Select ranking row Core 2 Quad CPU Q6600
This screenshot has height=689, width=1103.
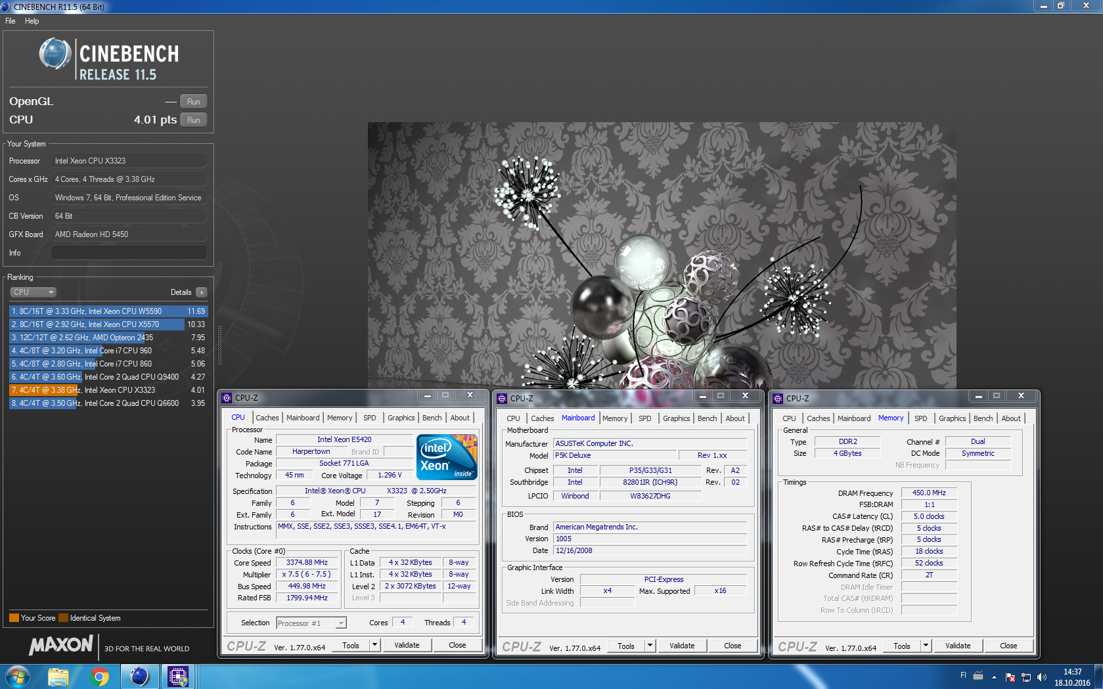(108, 403)
